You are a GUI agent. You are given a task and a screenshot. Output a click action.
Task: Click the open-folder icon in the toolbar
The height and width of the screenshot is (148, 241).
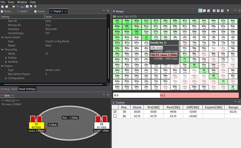[x=14, y=6]
